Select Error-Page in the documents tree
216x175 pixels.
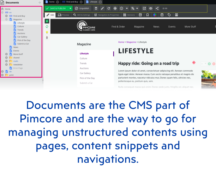coord(18,68)
